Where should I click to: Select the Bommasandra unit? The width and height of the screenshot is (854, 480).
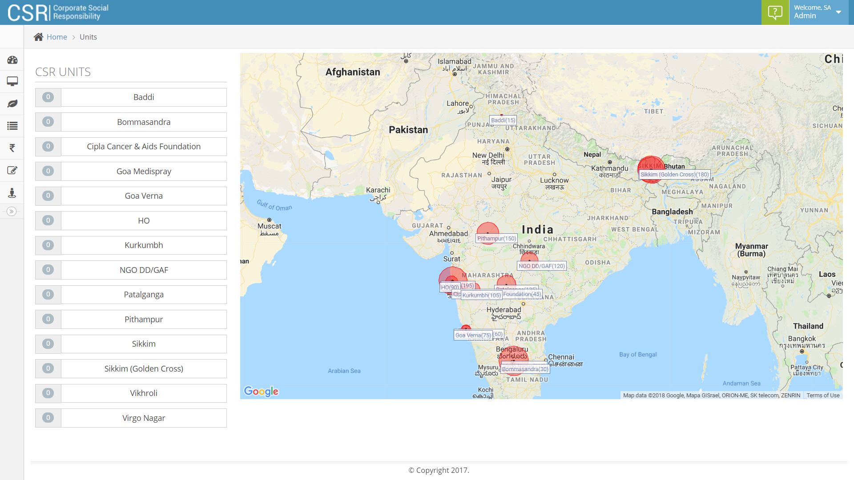[144, 122]
